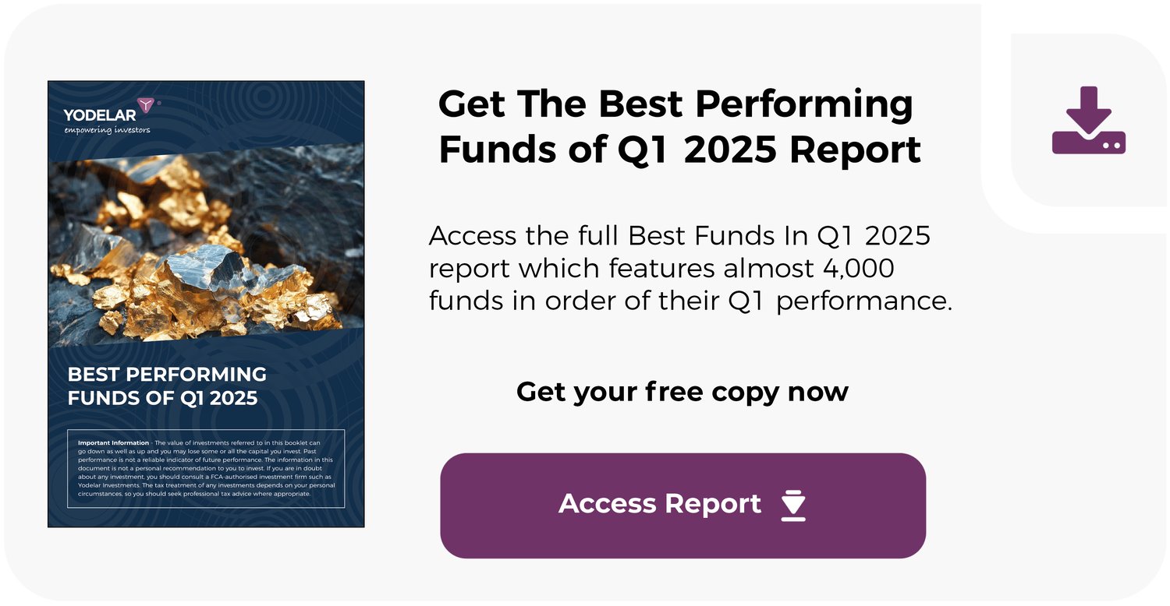Click the registered trademark symbol beside logo
This screenshot has width=1170, height=606.
[x=160, y=103]
